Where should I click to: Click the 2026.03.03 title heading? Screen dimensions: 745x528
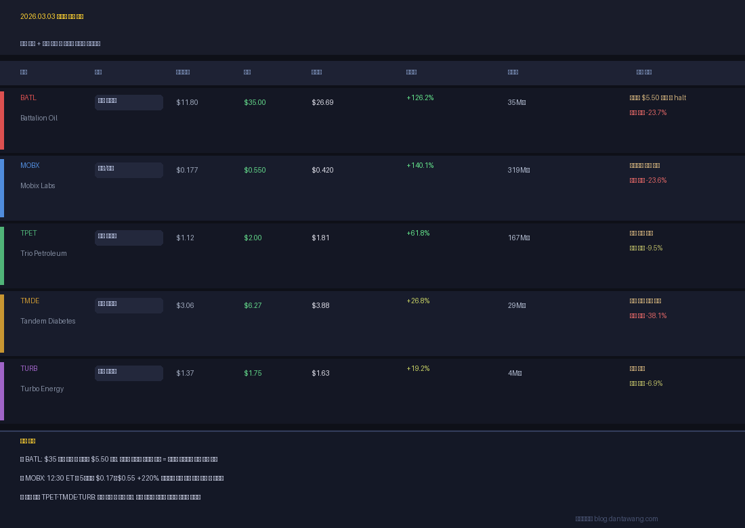click(x=51, y=17)
